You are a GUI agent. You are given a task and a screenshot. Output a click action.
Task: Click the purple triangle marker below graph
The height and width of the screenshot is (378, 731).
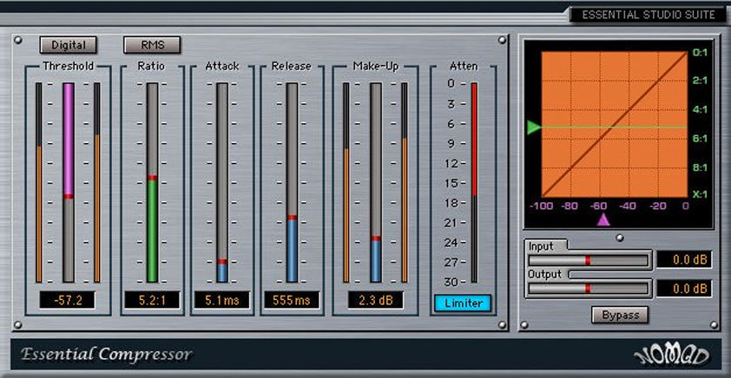point(603,220)
